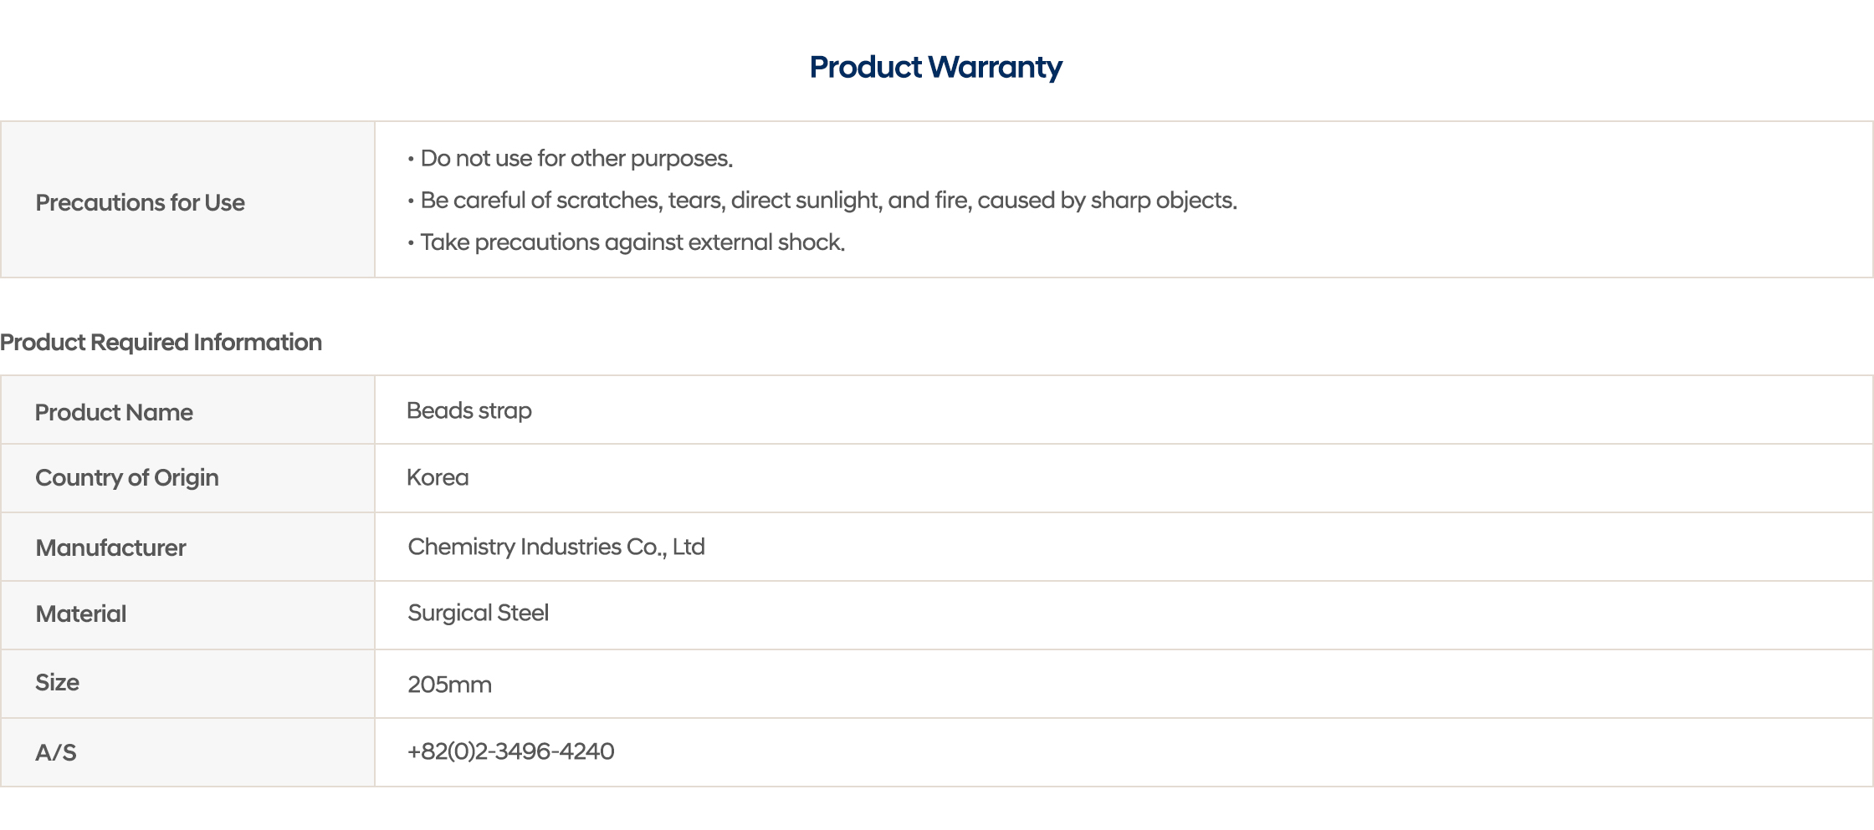The height and width of the screenshot is (830, 1874).
Task: Click the 'Surgical Steel' material value
Action: 478,613
